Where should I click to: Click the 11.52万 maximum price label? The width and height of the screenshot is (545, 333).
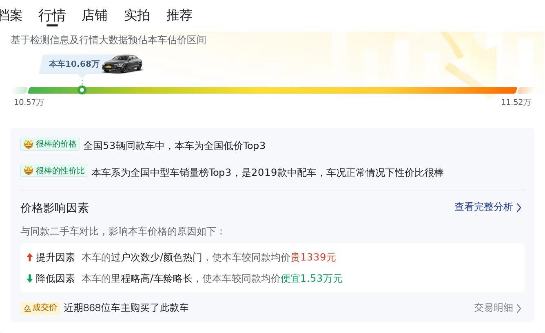(516, 102)
